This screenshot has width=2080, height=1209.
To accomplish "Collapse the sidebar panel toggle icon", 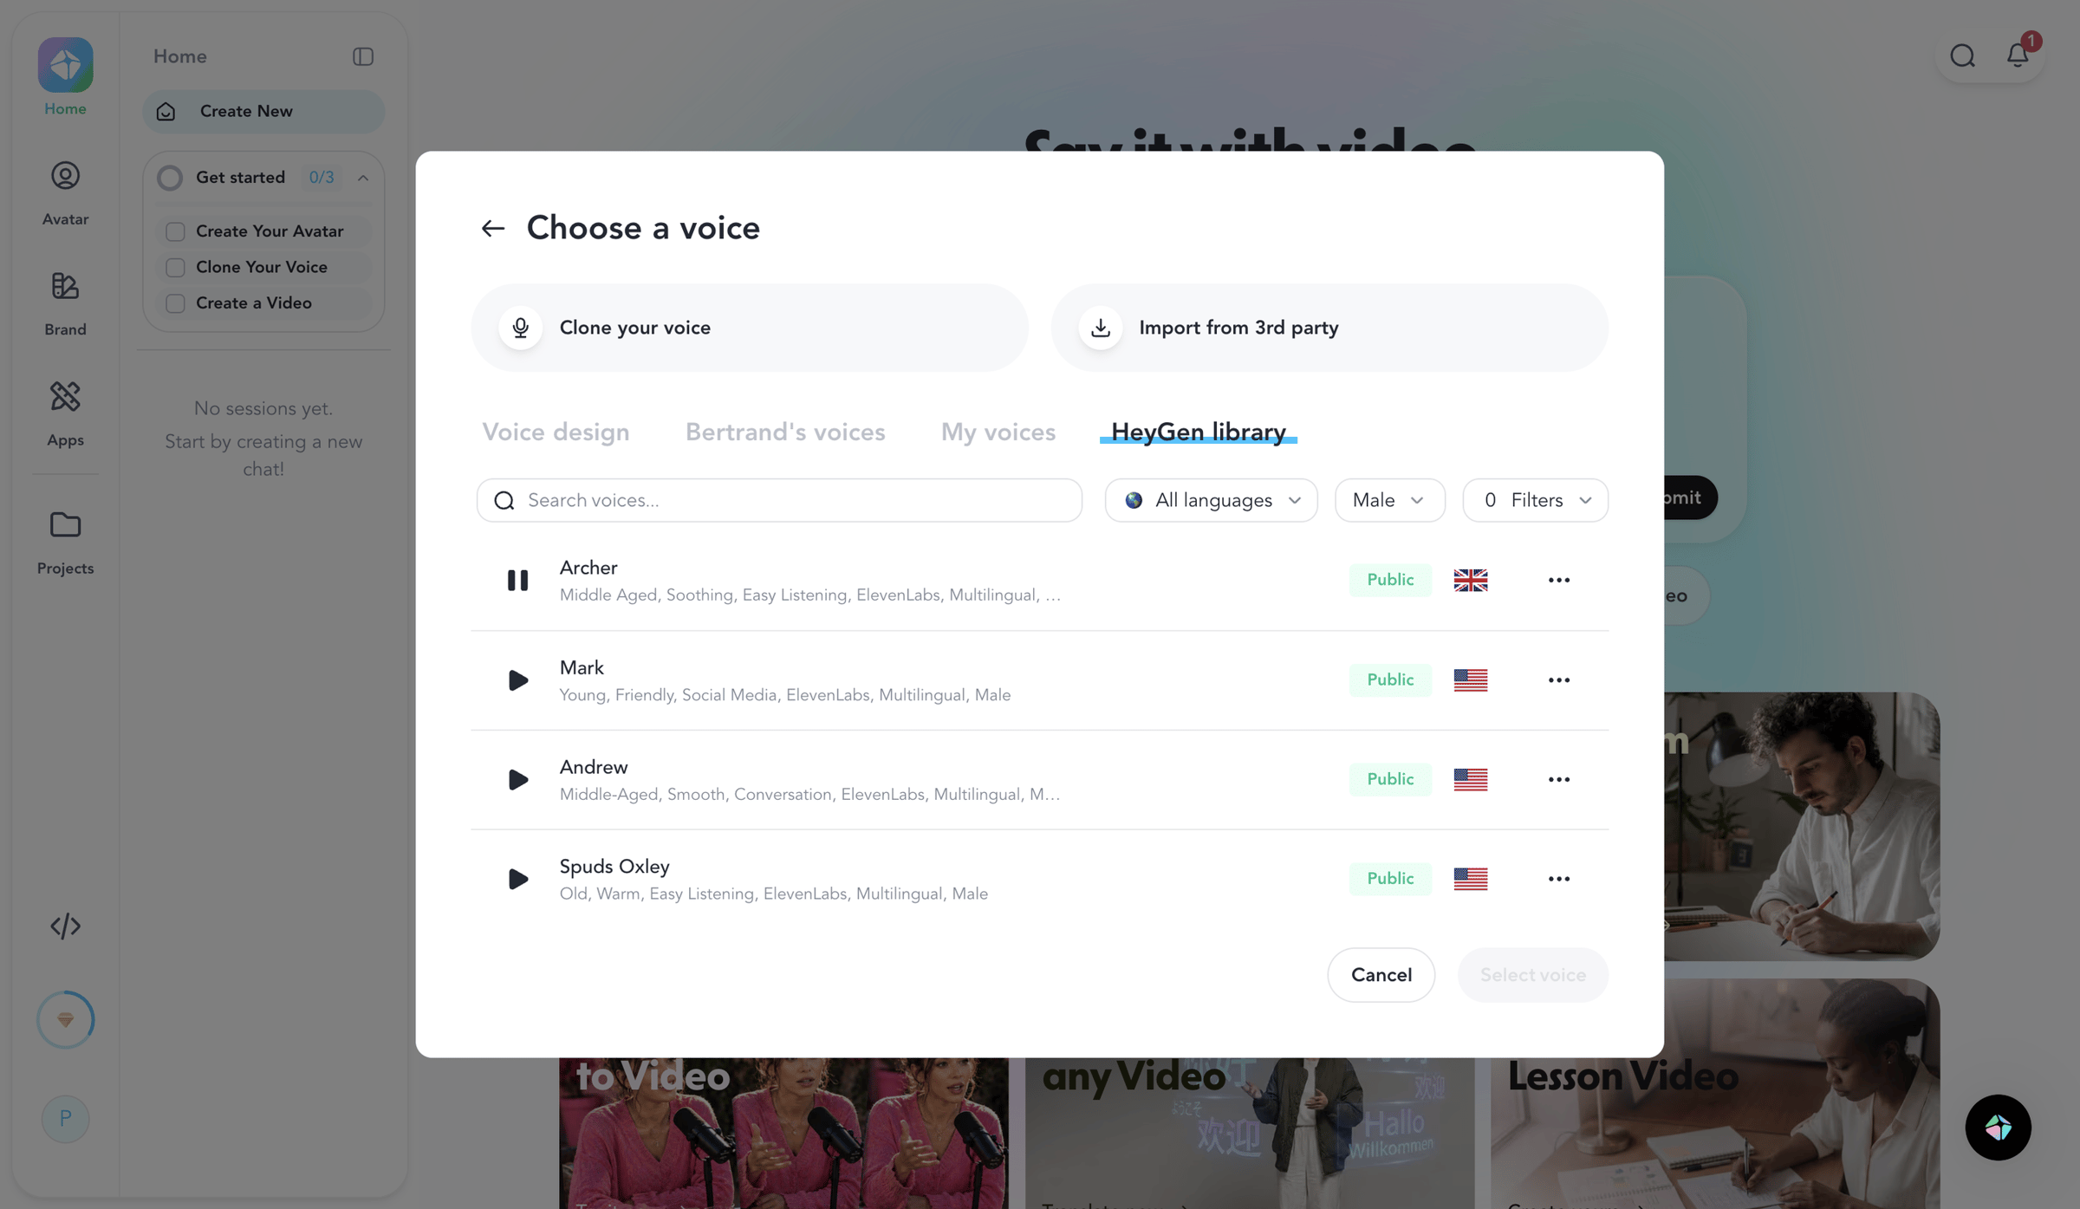I will point(362,56).
